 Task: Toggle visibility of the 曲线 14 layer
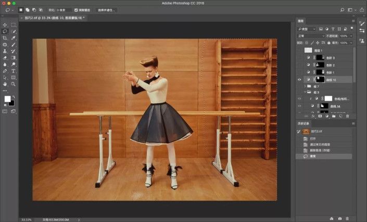299,106
